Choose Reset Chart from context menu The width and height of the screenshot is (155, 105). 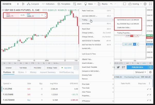pos(97,29)
